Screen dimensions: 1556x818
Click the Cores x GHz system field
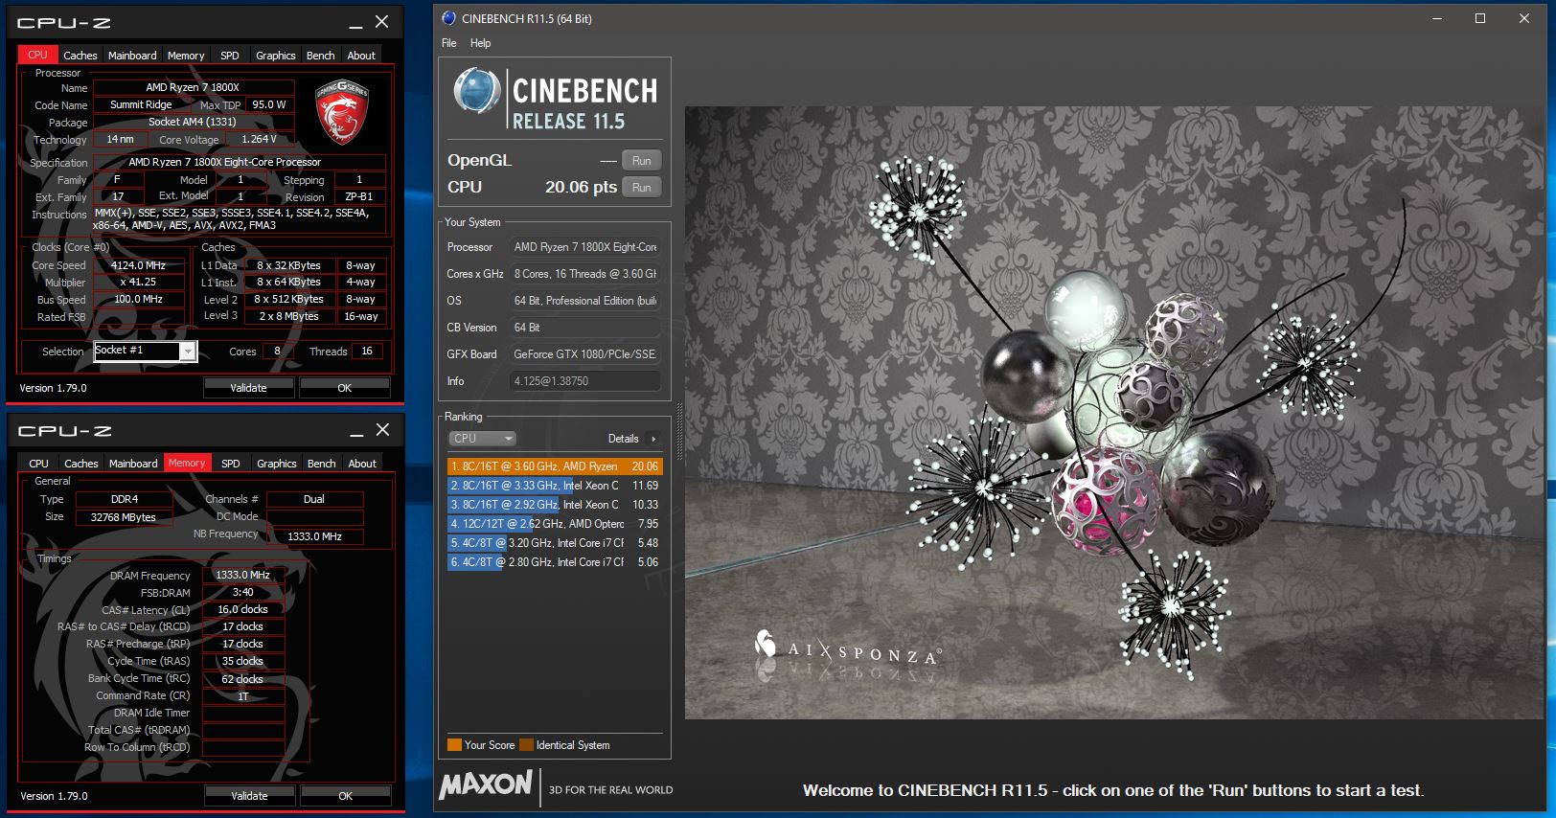point(585,274)
